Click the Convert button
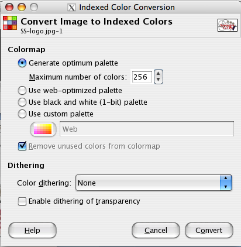The width and height of the screenshot is (241, 247). click(209, 231)
